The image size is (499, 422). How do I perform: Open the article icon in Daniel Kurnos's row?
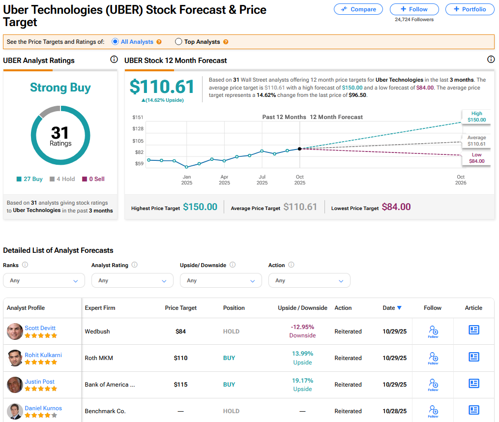473,410
